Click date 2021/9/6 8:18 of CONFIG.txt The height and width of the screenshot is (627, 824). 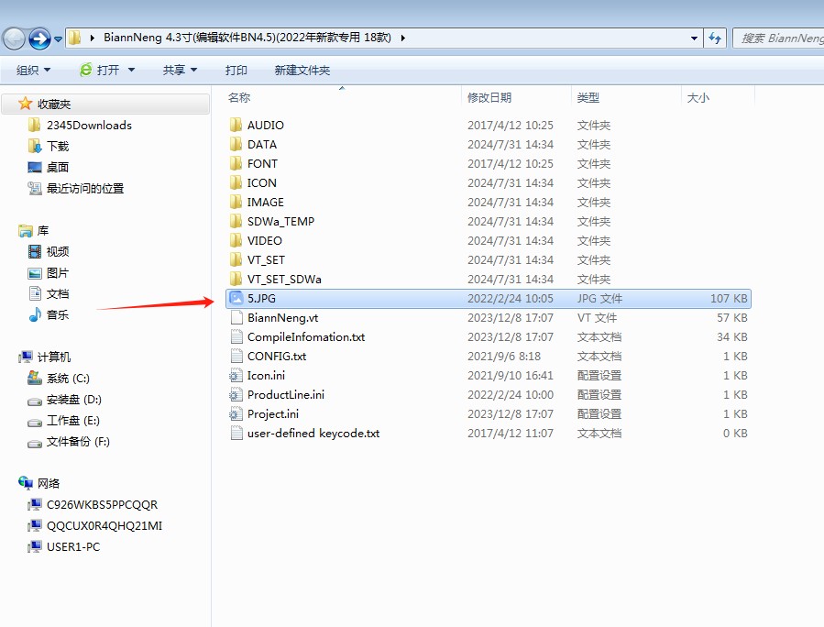[x=504, y=357]
